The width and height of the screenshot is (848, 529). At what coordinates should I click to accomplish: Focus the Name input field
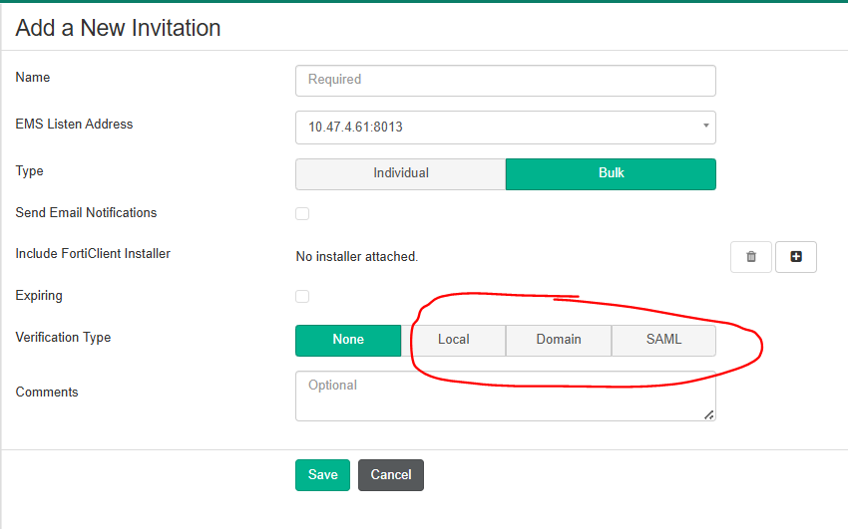(505, 81)
